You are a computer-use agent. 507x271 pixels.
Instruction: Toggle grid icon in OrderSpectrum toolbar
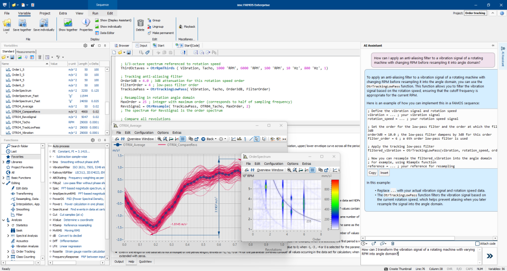[312, 170]
